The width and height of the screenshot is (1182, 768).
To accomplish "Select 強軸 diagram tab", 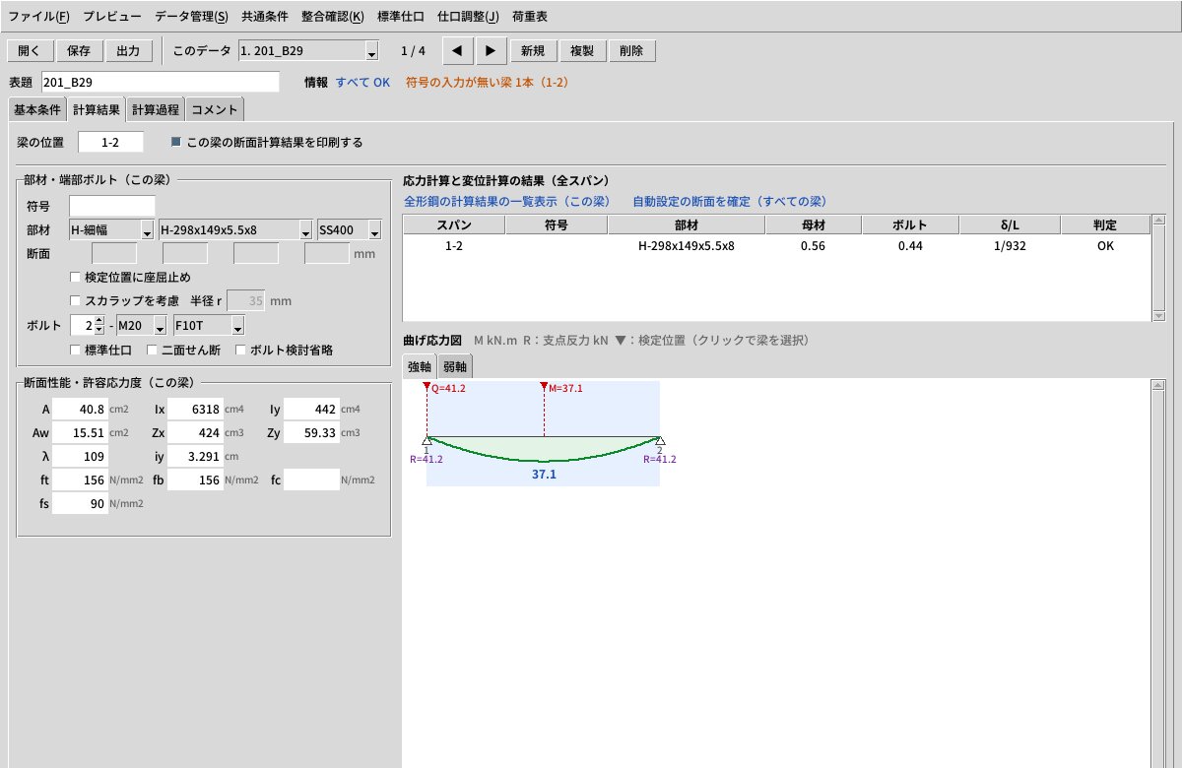I will 420,367.
